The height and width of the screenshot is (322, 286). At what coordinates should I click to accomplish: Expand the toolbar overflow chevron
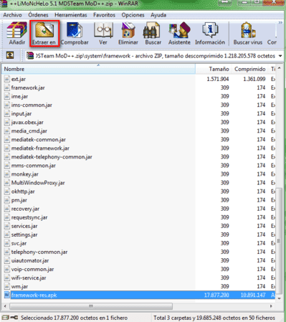280,23
